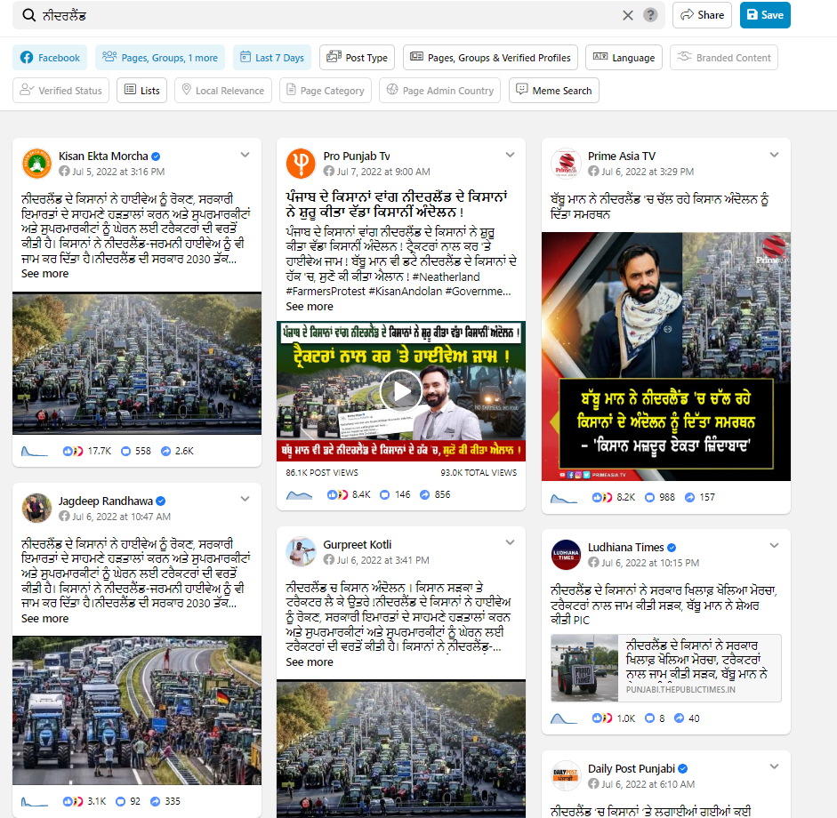The height and width of the screenshot is (818, 837).
Task: Open the Post Type filter menu
Action: tap(357, 58)
